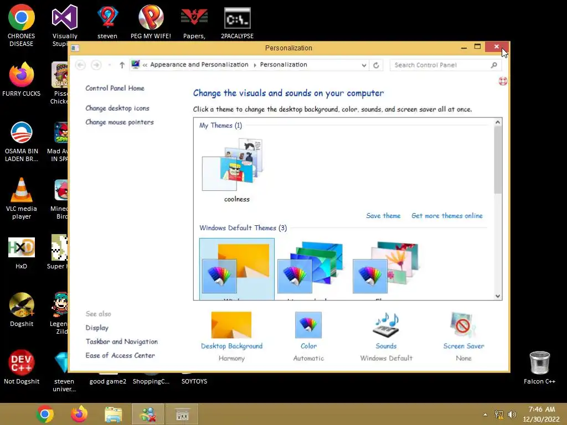Select the steven univer... desktop icon
Image resolution: width=567 pixels, height=425 pixels.
click(x=64, y=371)
